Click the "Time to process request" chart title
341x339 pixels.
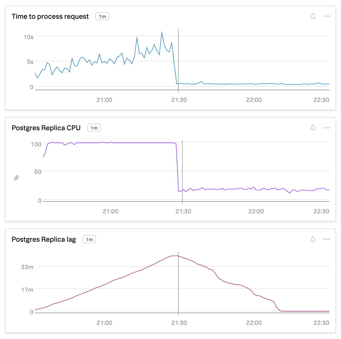(x=50, y=16)
